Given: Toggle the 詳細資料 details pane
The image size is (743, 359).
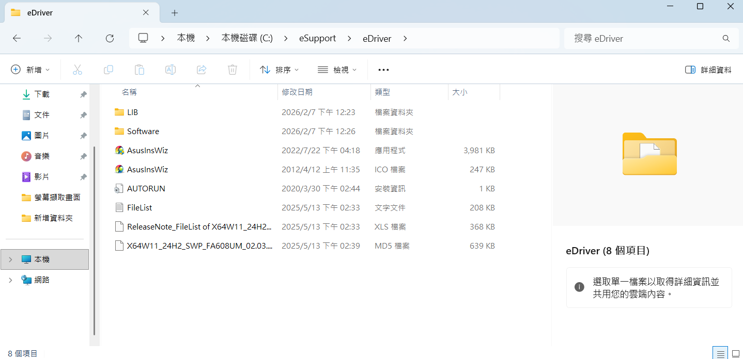Looking at the screenshot, I should [708, 70].
